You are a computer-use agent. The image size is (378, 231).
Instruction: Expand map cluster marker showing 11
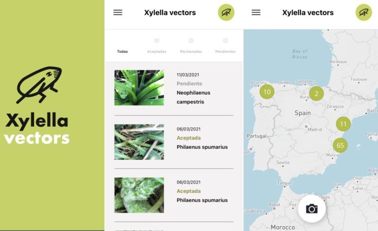click(x=343, y=124)
